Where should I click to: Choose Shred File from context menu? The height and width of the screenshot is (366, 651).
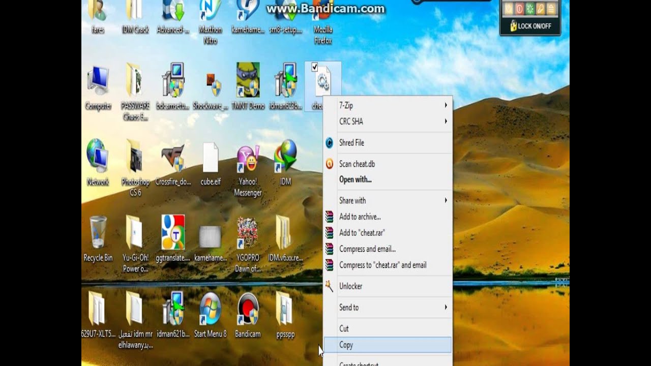click(388, 143)
